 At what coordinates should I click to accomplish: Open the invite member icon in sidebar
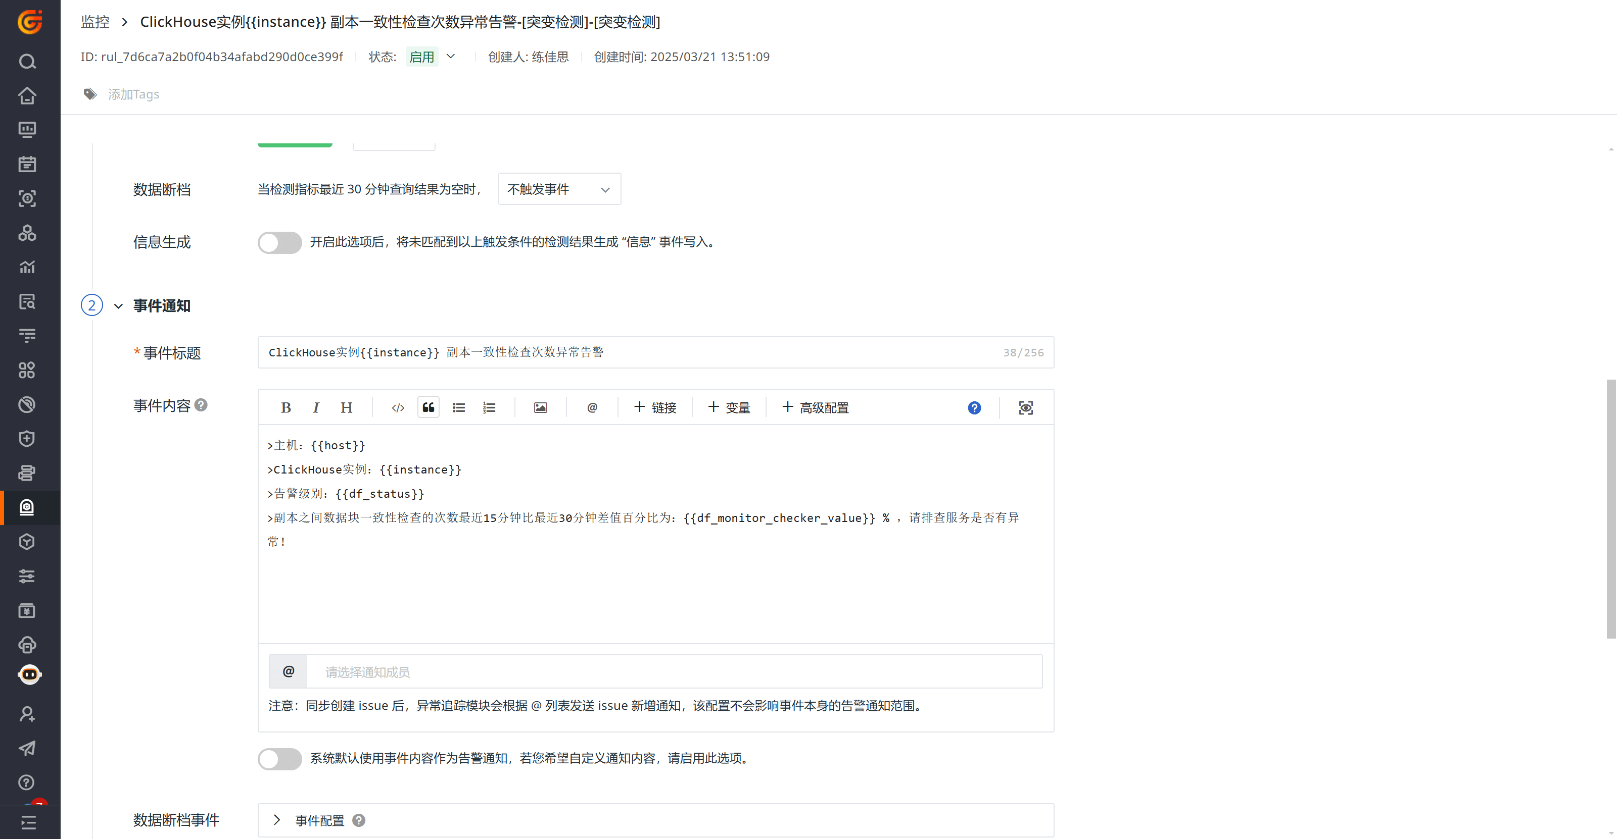[27, 714]
